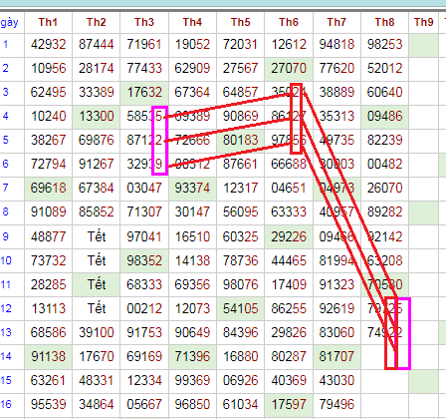Click day number 16 row label
The width and height of the screenshot is (446, 419).
pos(6,404)
